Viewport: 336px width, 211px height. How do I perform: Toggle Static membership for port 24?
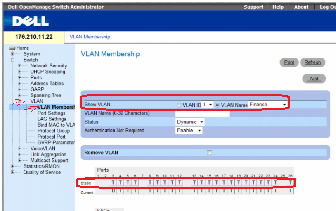tap(276, 182)
